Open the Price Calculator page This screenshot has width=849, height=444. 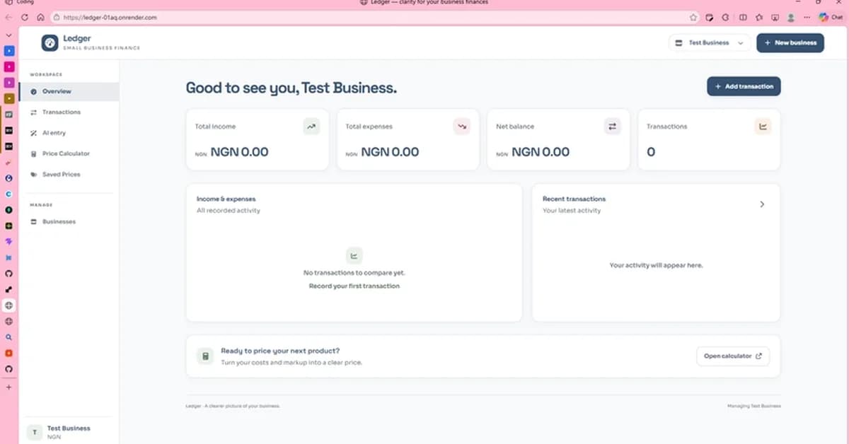69,153
